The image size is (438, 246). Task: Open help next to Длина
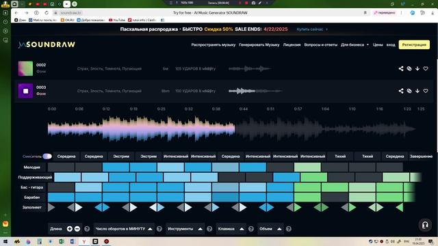tap(87, 229)
